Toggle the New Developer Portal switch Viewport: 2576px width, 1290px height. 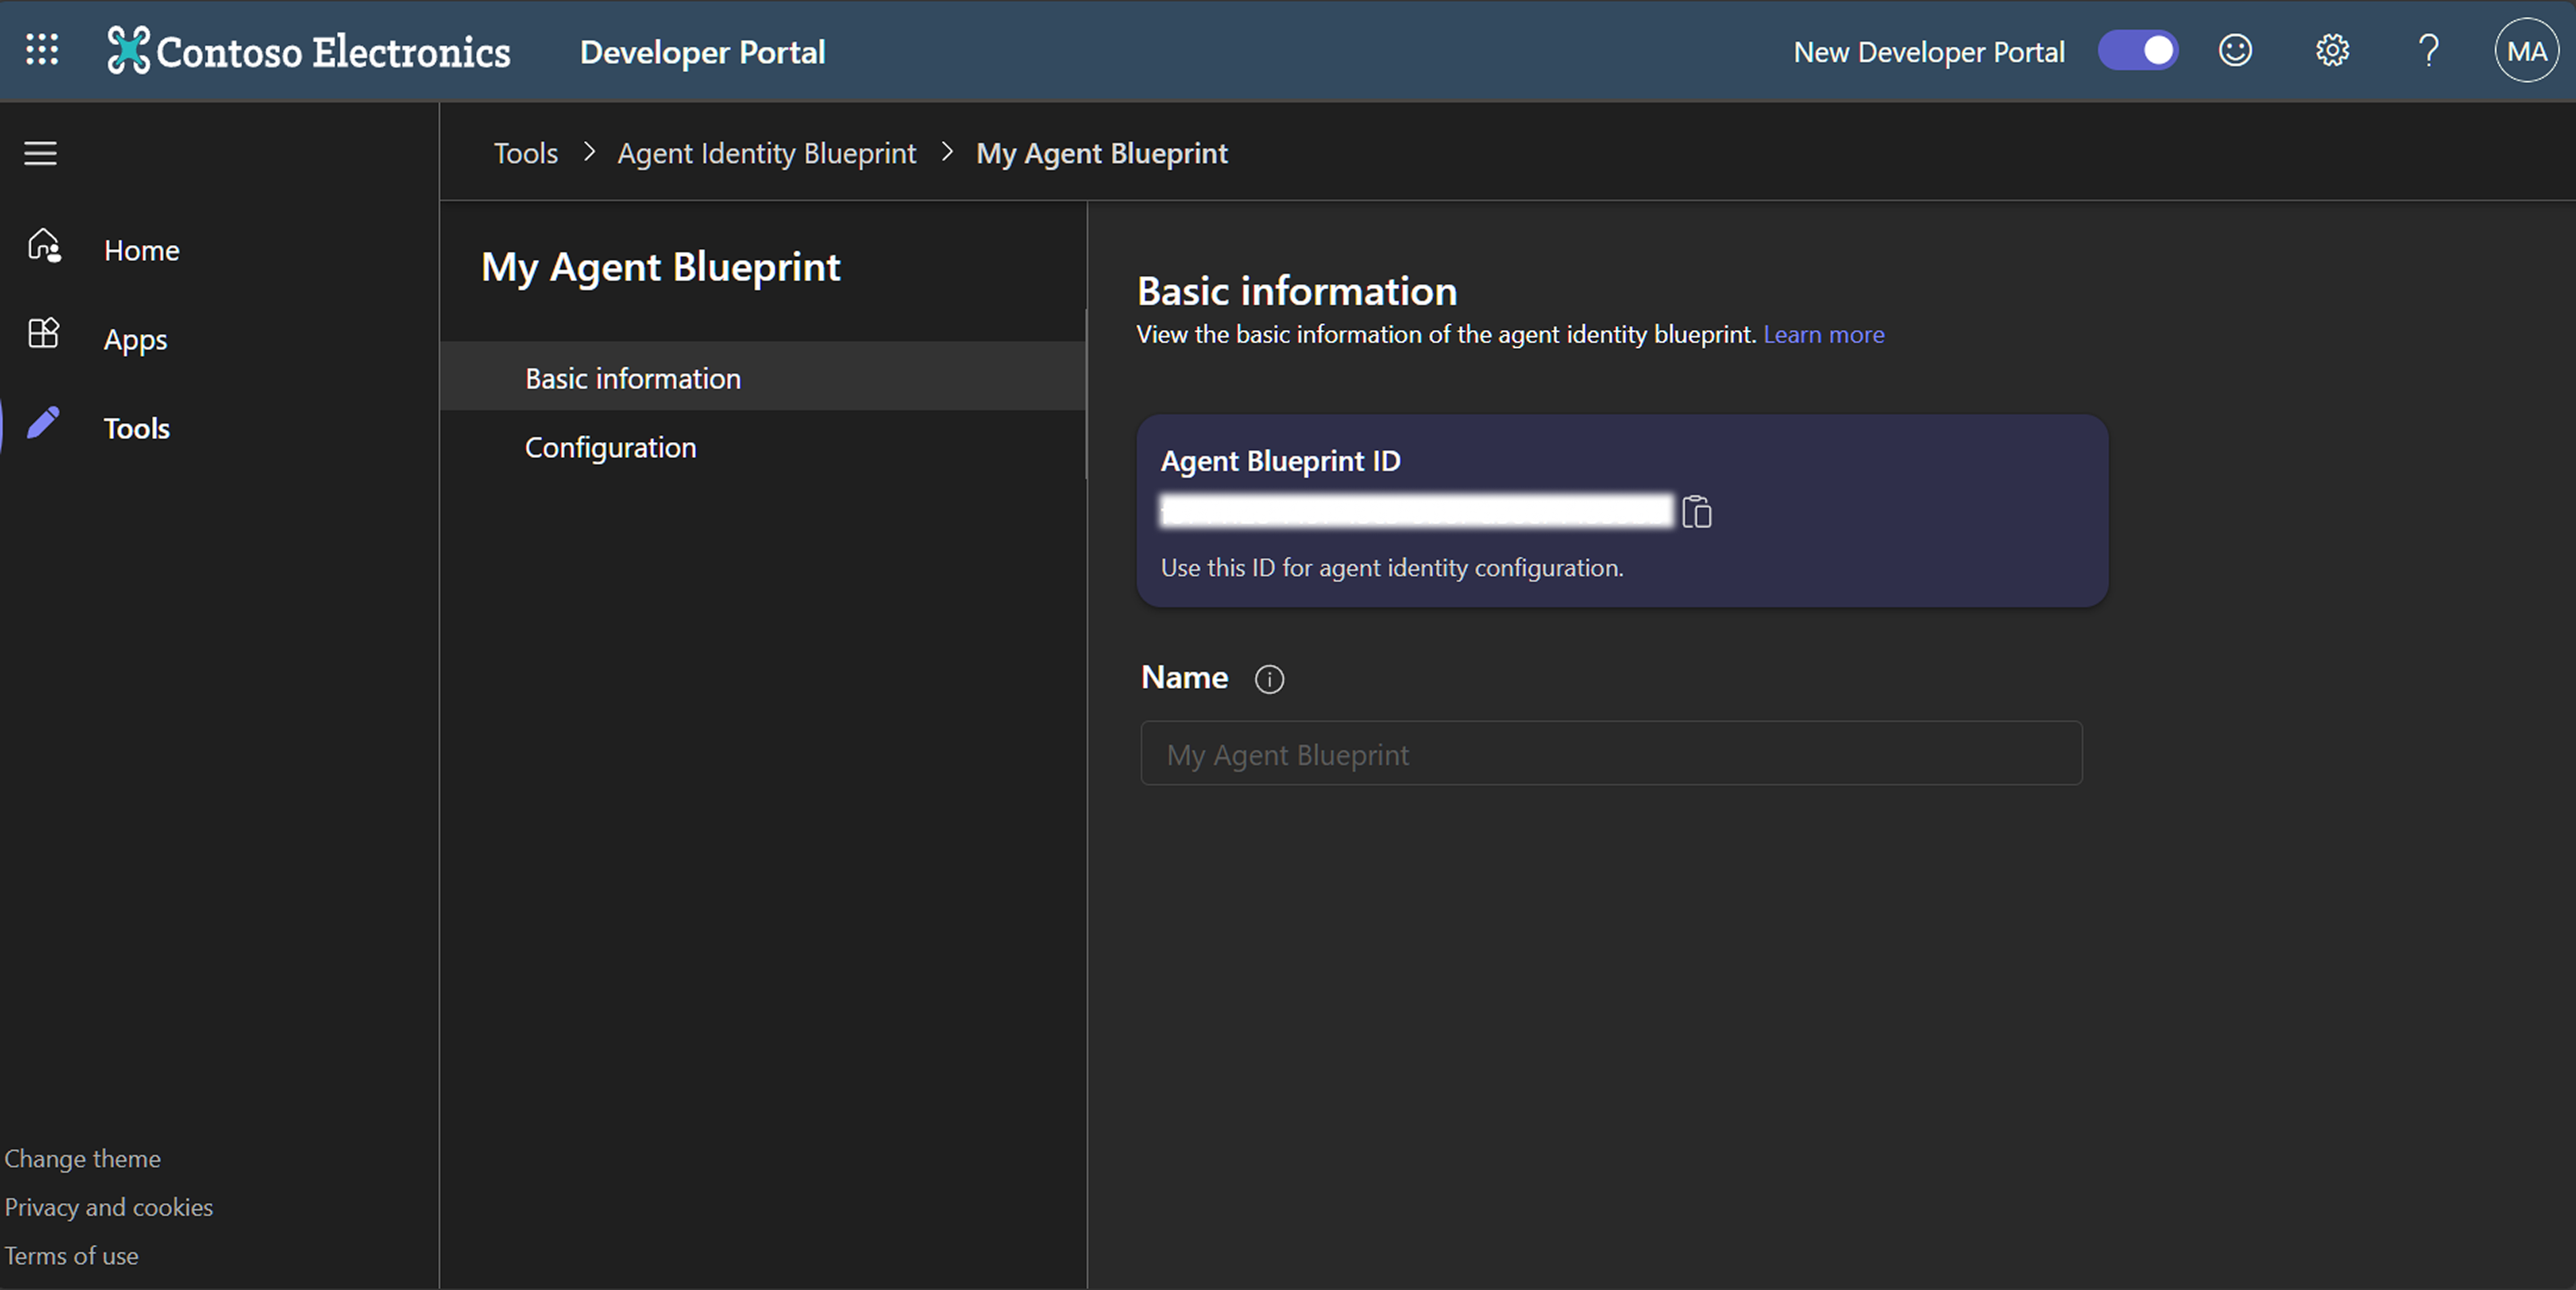pos(2137,51)
